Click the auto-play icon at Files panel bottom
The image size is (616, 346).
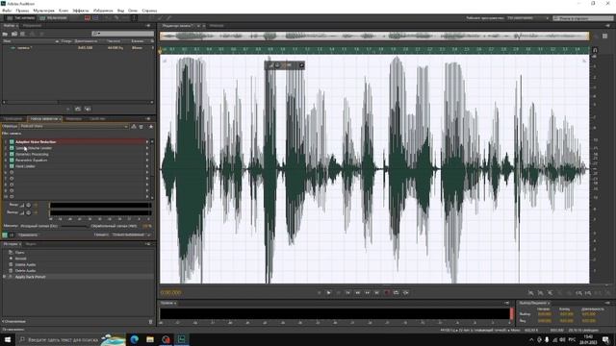(88, 109)
